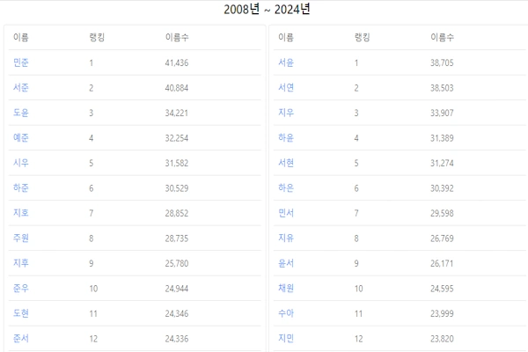Select the count value 28,852
Image resolution: width=528 pixels, height=352 pixels.
(177, 213)
